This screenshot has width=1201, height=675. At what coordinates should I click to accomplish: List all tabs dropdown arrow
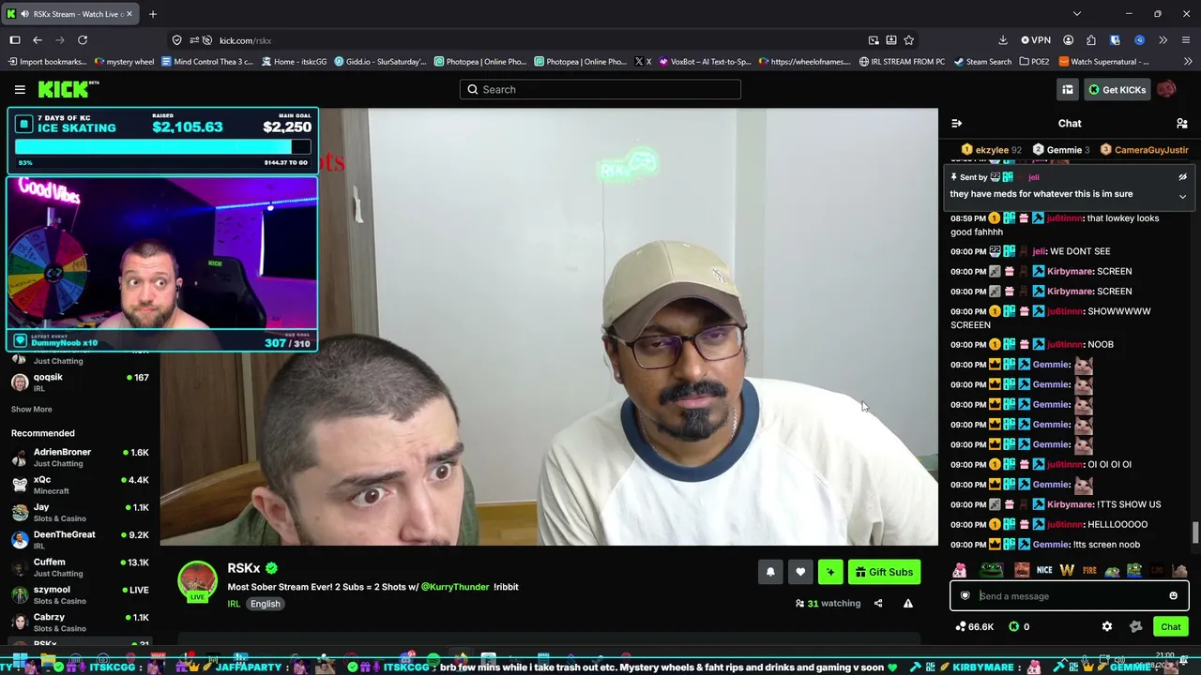coord(1076,14)
